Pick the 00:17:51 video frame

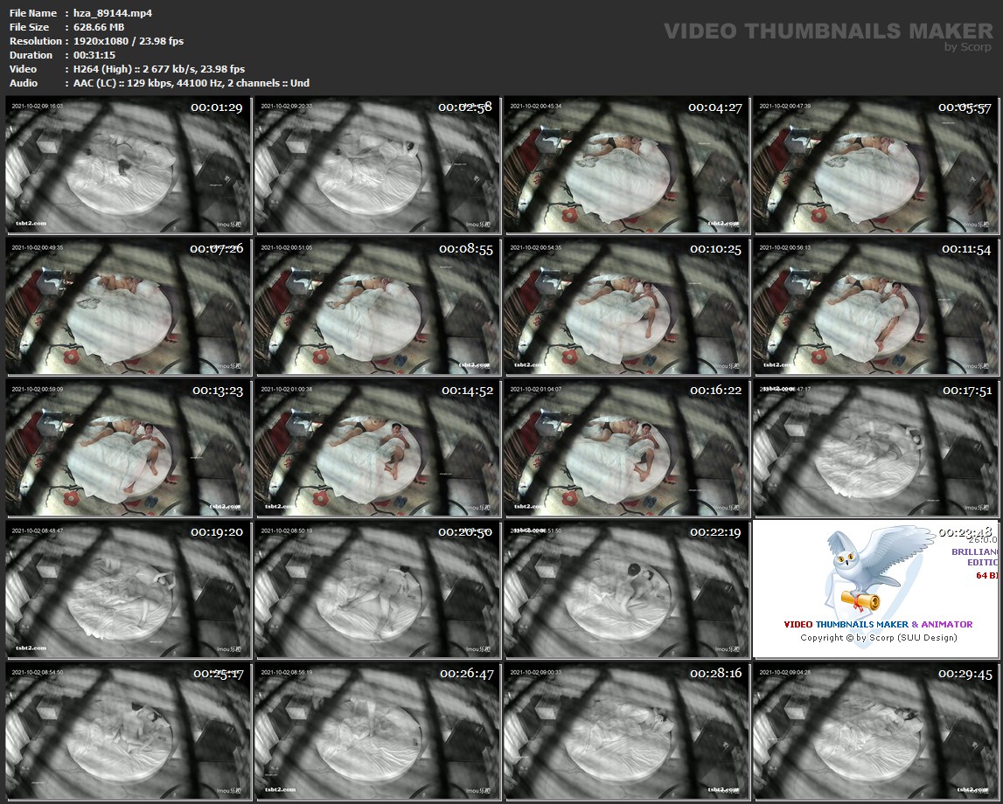point(875,447)
